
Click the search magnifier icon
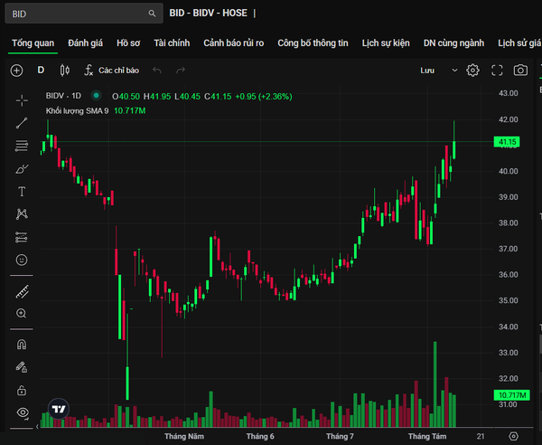[152, 14]
